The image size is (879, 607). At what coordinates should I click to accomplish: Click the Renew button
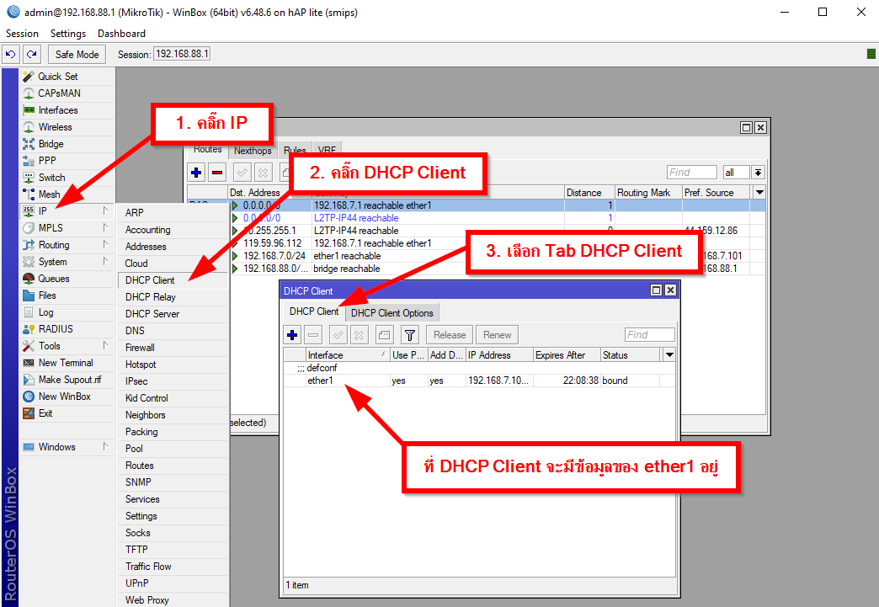[x=498, y=335]
